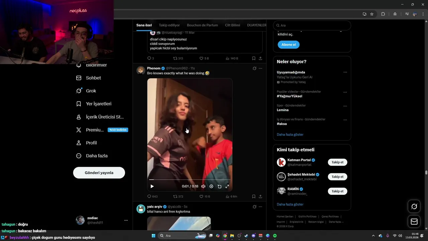Open more options on Phenom post
This screenshot has height=241, width=428.
[260, 68]
